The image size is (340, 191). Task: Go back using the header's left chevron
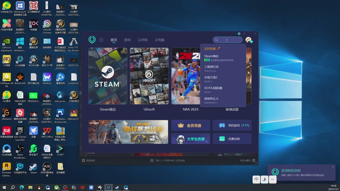(x=101, y=40)
